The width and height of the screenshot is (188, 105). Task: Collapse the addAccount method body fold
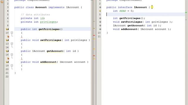[x=12, y=65]
